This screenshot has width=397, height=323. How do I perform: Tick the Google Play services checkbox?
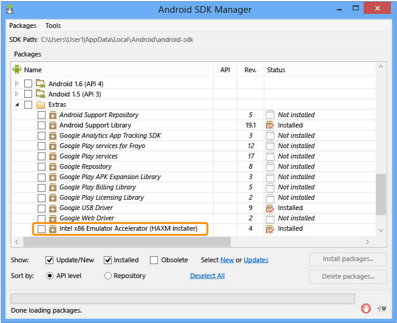[x=41, y=156]
